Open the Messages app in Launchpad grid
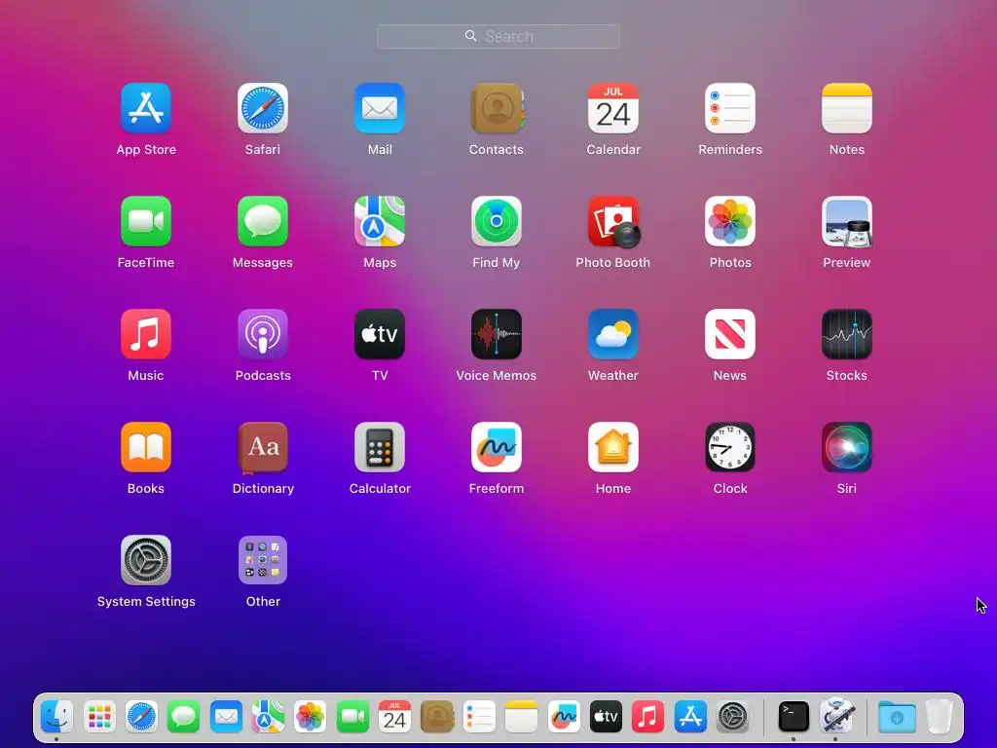 click(x=263, y=221)
